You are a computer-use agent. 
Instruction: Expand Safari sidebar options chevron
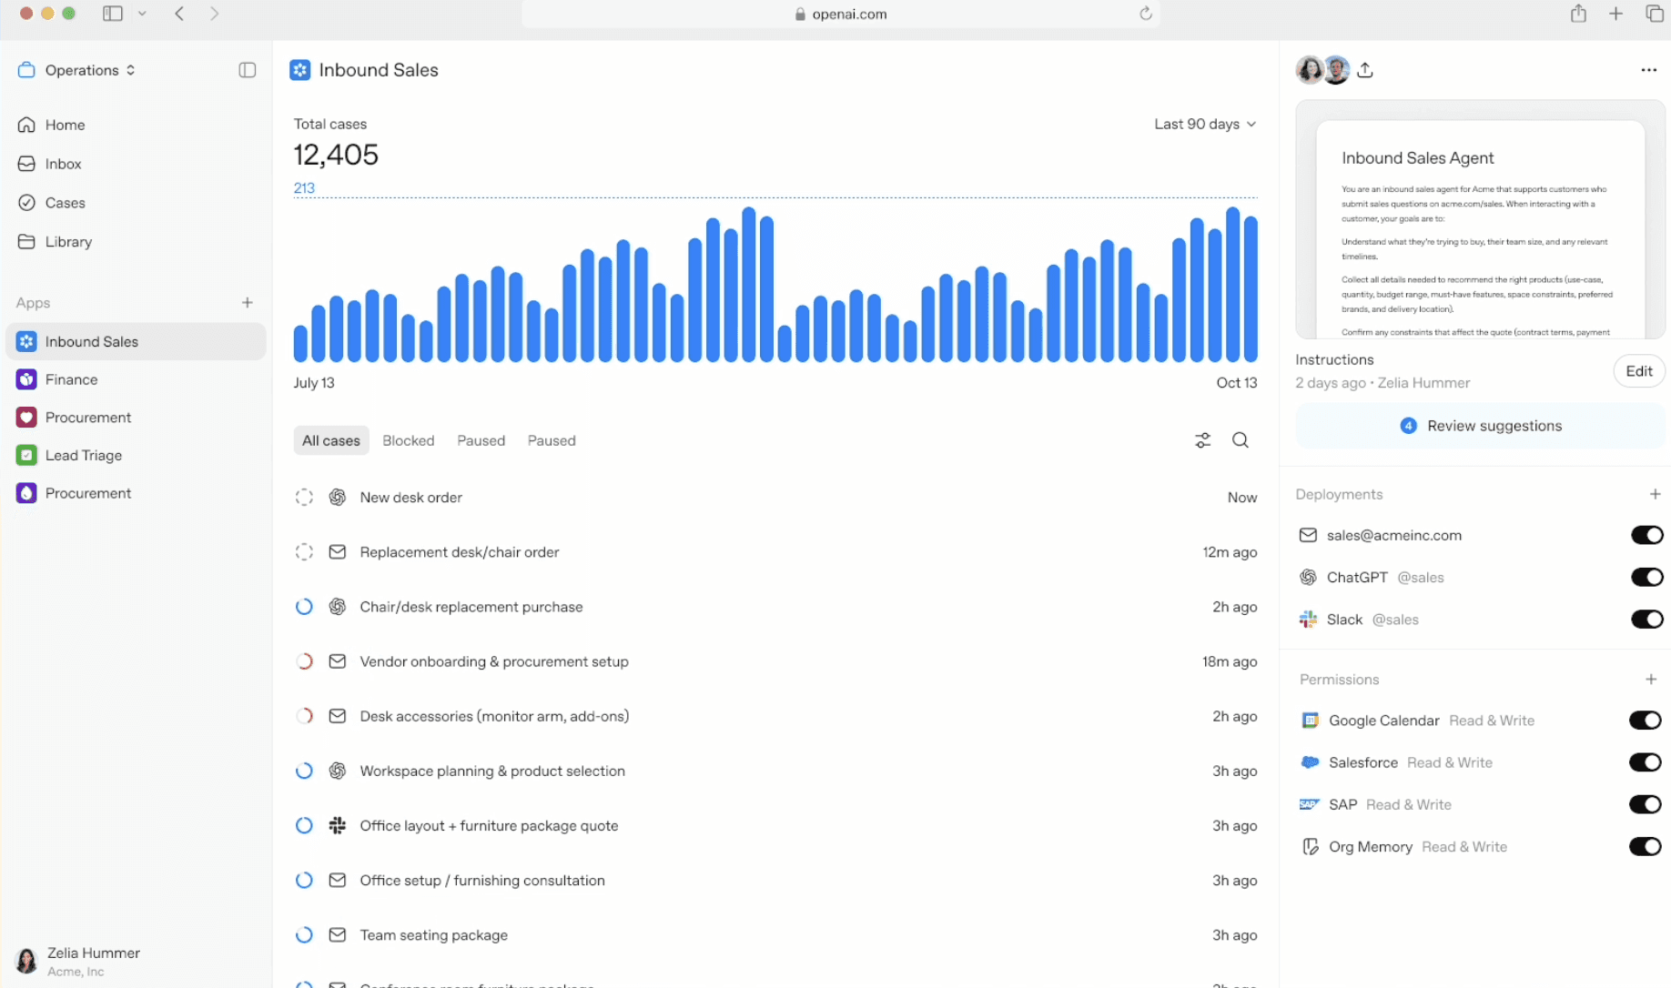pyautogui.click(x=142, y=14)
